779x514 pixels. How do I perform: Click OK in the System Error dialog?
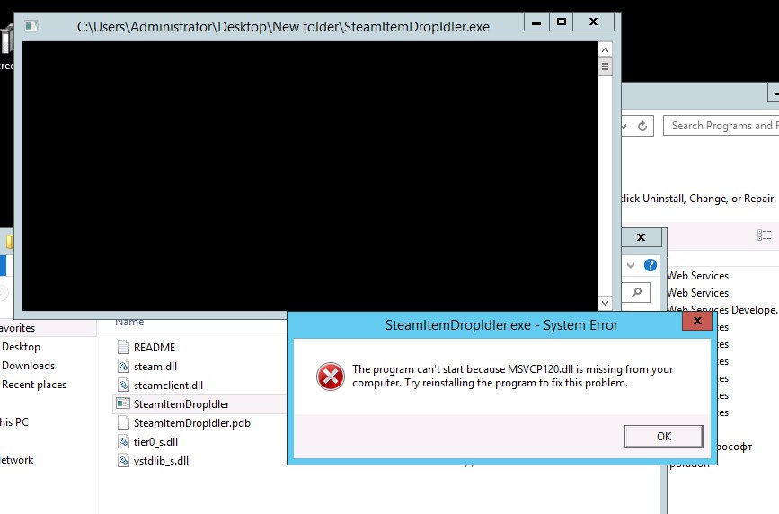click(x=663, y=437)
